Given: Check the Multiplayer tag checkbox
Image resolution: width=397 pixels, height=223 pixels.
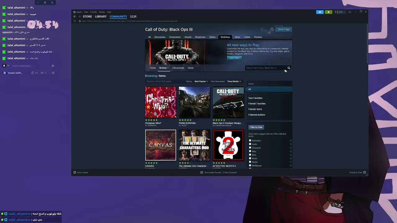Looking at the screenshot, I should (x=250, y=165).
